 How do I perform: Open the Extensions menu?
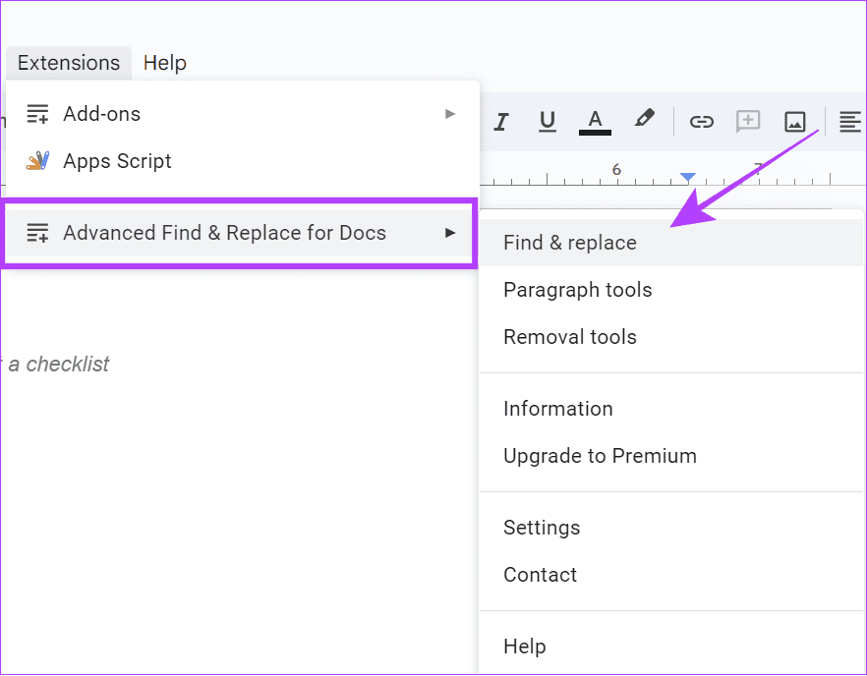coord(69,63)
